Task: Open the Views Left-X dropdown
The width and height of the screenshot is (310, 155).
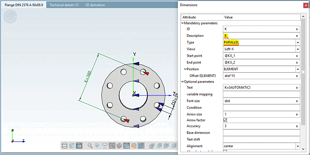Action: [298, 49]
